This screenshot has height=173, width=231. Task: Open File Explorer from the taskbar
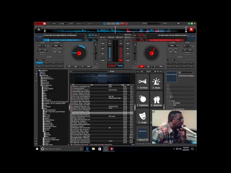(93, 149)
